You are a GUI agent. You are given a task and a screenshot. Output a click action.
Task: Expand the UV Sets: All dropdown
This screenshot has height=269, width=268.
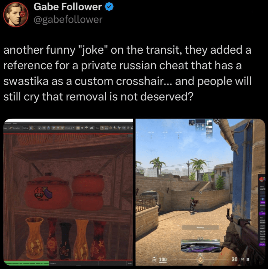[70, 128]
